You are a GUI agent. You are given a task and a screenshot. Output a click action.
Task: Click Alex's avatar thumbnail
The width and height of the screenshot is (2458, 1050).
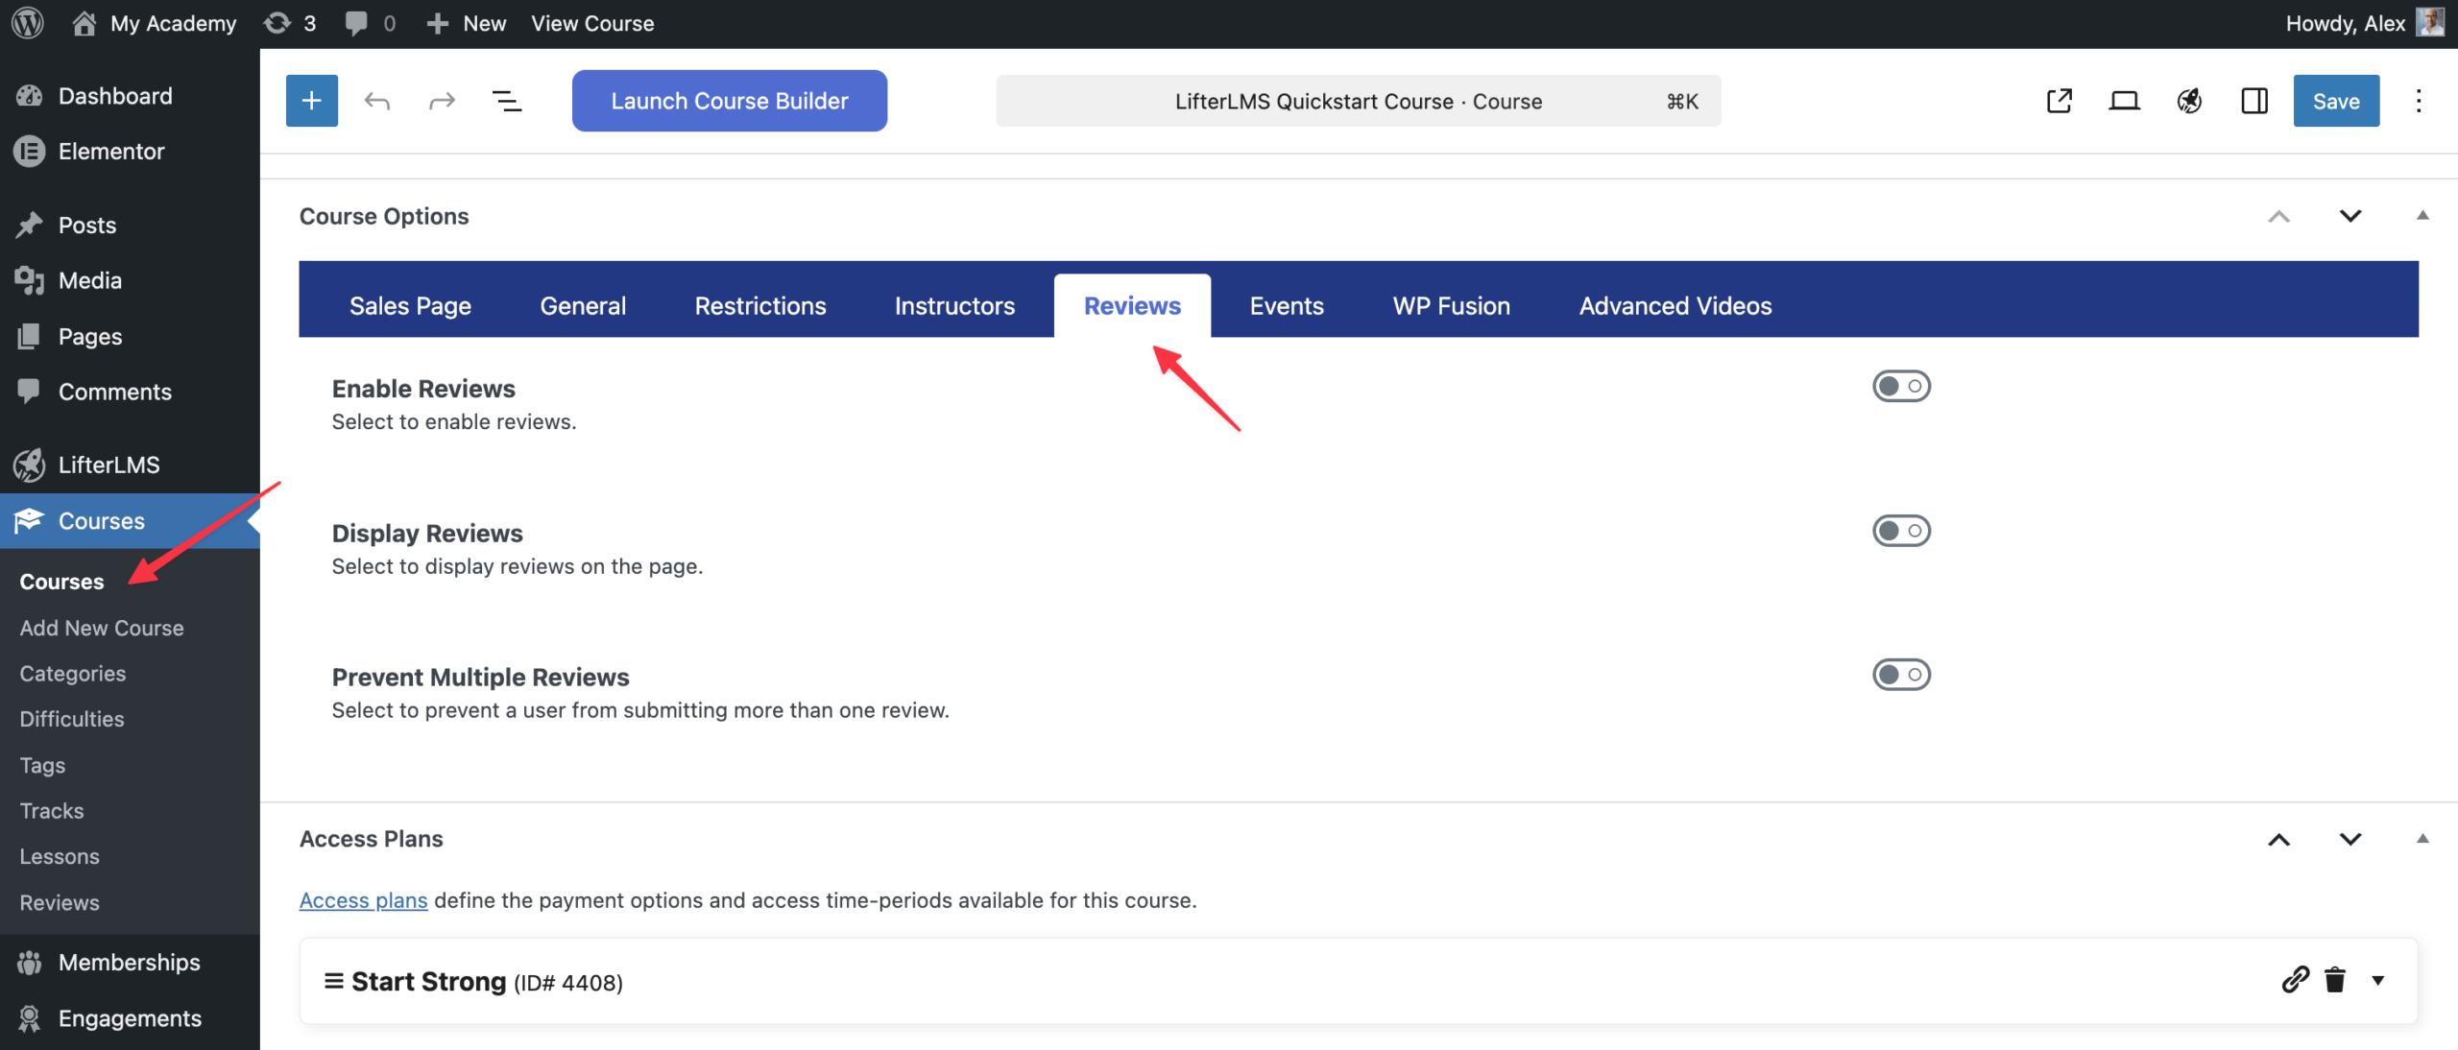(2430, 22)
